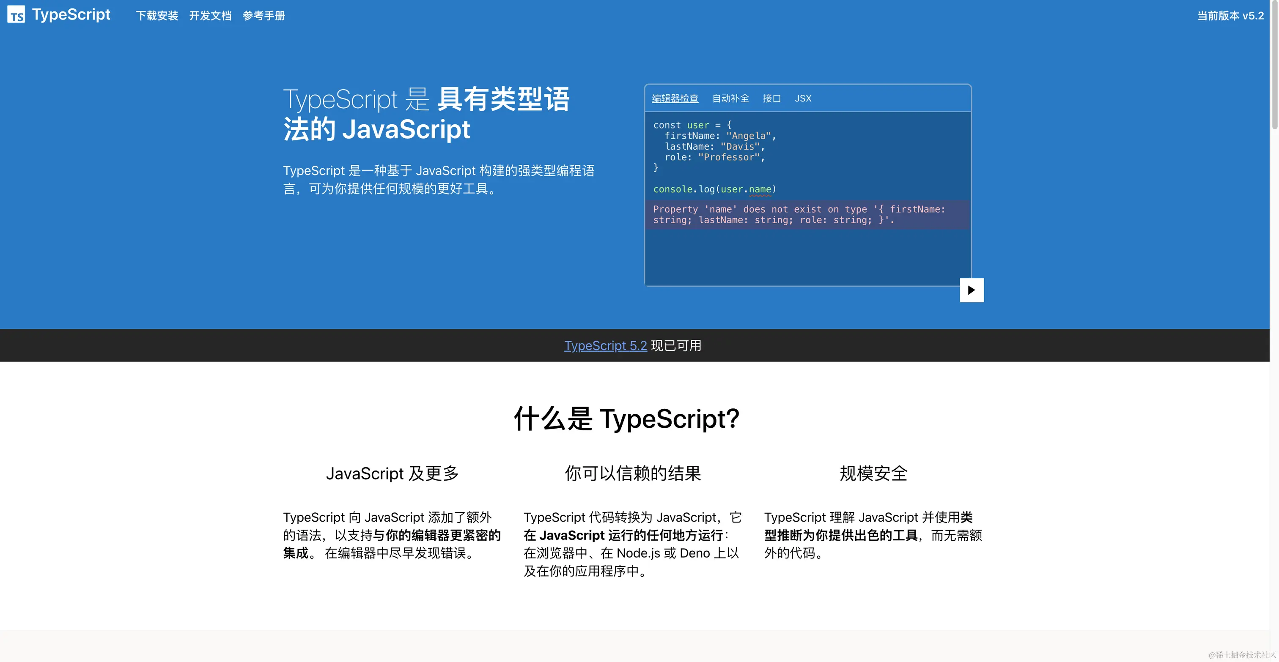The image size is (1279, 662).
Task: Open the 下载安装 nav menu item
Action: tap(157, 16)
